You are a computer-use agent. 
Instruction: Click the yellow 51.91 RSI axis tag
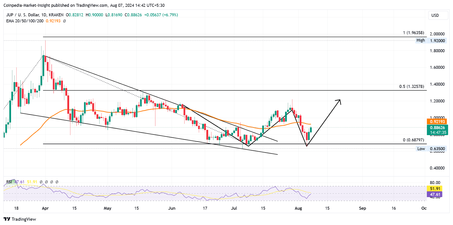pos(435,189)
